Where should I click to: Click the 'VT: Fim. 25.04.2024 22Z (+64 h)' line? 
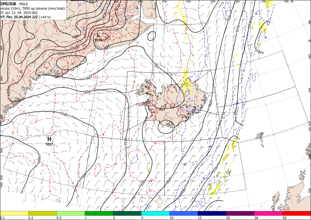coord(26,17)
